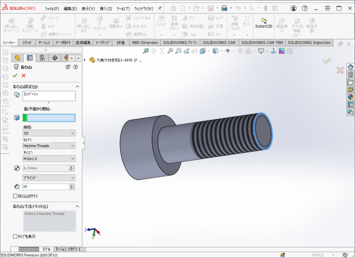Accept with the large green checkmark in viewport

coord(327,60)
